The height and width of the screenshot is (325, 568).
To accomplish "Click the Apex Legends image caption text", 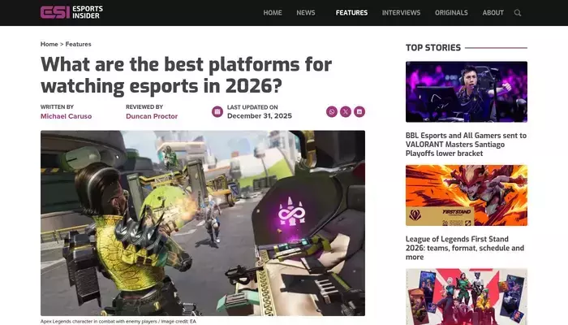I will (x=118, y=322).
